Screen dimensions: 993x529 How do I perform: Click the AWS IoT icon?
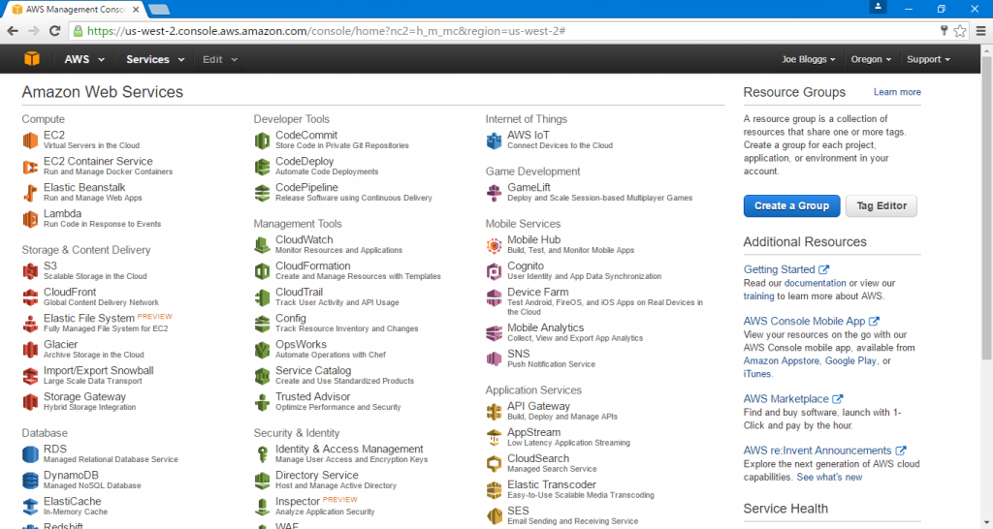tap(494, 140)
